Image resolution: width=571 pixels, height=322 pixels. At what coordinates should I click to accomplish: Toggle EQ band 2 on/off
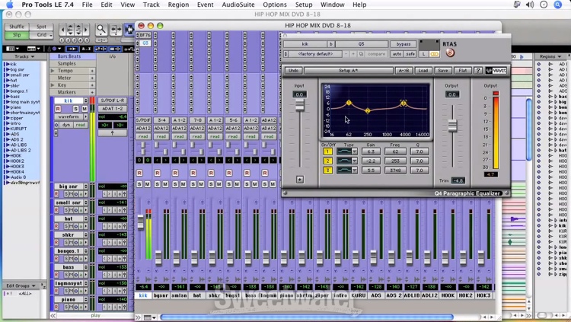click(327, 161)
